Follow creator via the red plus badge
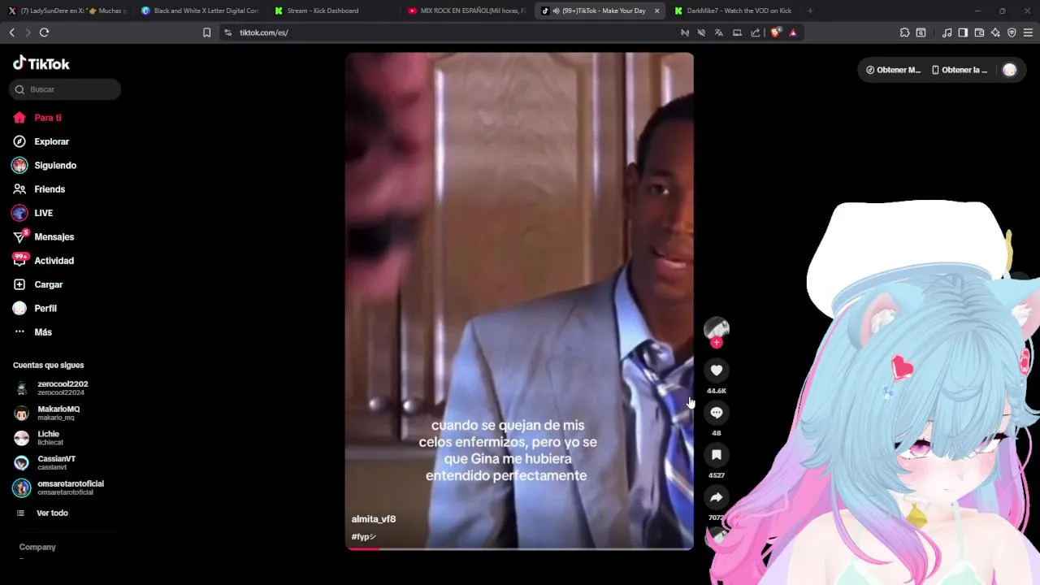The height and width of the screenshot is (585, 1040). click(716, 343)
